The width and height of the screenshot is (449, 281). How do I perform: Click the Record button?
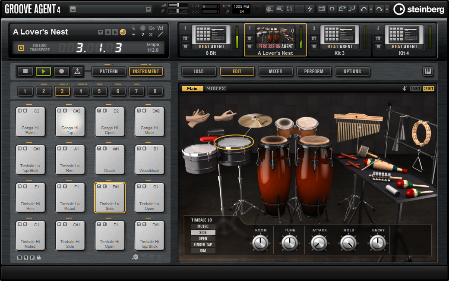[61, 71]
